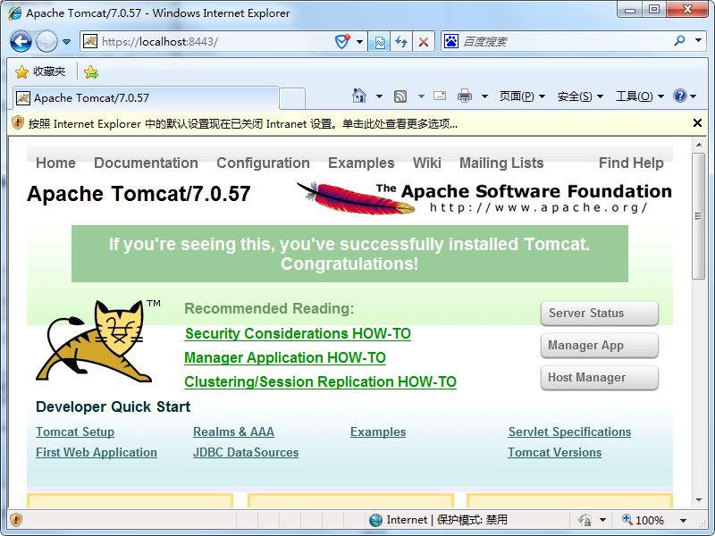Open the Favorites star button
Image resolution: width=715 pixels, height=536 pixels.
(40, 71)
